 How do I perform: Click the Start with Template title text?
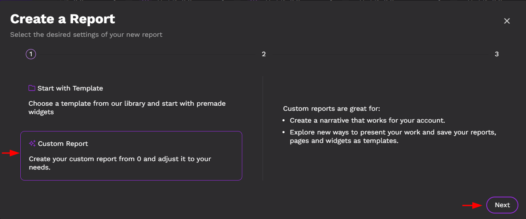(x=70, y=88)
